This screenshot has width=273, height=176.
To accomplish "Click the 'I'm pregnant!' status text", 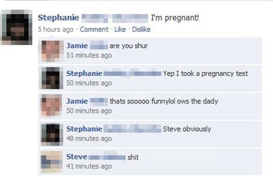I will (x=175, y=18).
